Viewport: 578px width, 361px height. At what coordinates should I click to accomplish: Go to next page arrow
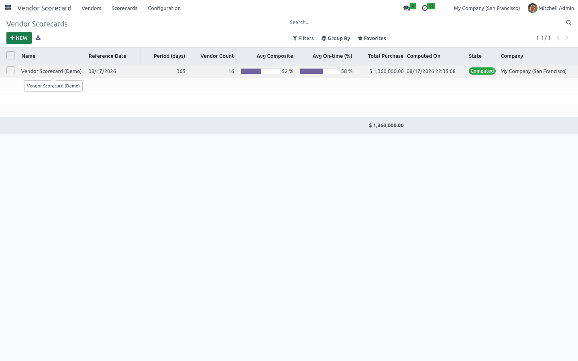point(567,38)
